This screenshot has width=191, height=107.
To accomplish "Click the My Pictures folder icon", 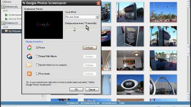I will 7,31.
